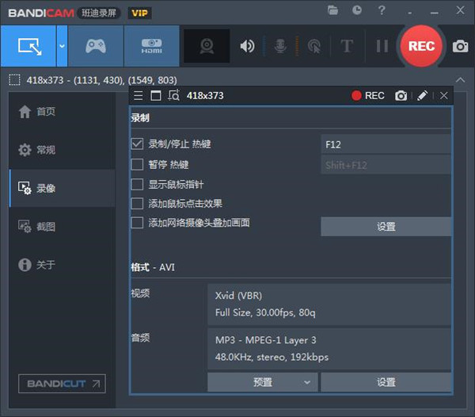
Task: Enable the 添加鼠标点击效果 checkbox
Action: pyautogui.click(x=137, y=204)
